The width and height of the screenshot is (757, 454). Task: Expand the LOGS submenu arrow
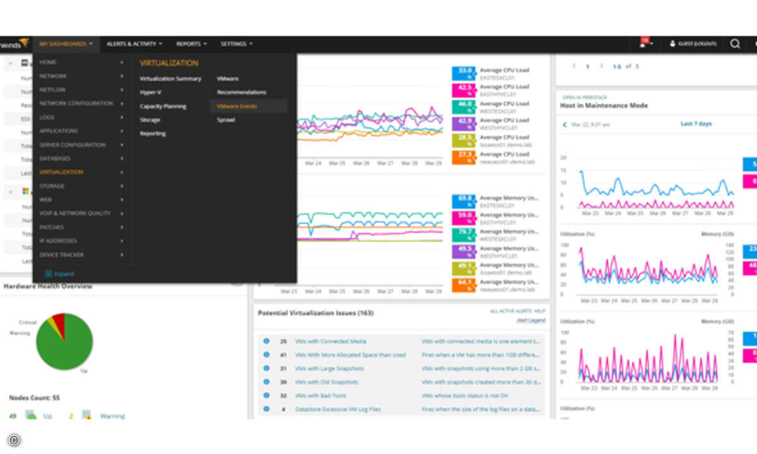point(122,117)
